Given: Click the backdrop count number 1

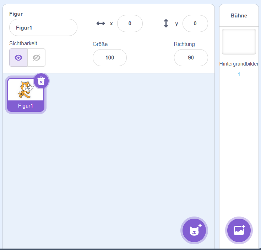Looking at the screenshot, I should (239, 74).
